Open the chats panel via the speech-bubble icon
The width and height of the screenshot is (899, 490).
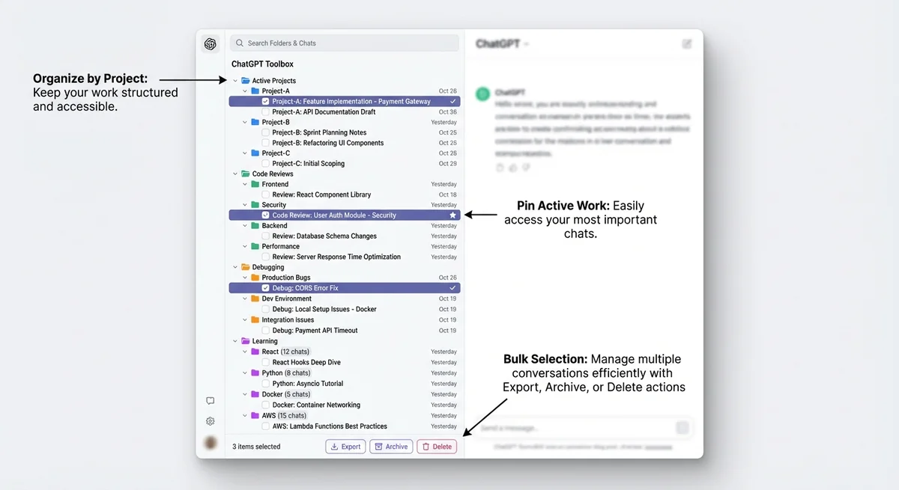pos(211,400)
